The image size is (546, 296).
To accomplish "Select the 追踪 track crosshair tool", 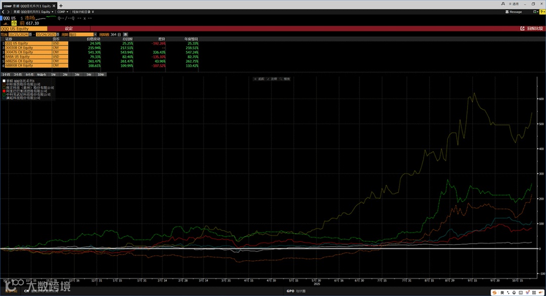I will pyautogui.click(x=259, y=79).
